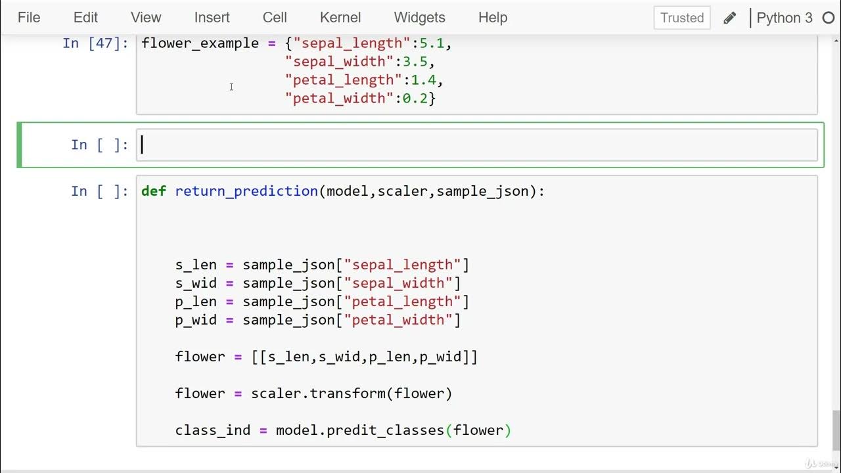Click inside the empty active code cell

(x=477, y=145)
